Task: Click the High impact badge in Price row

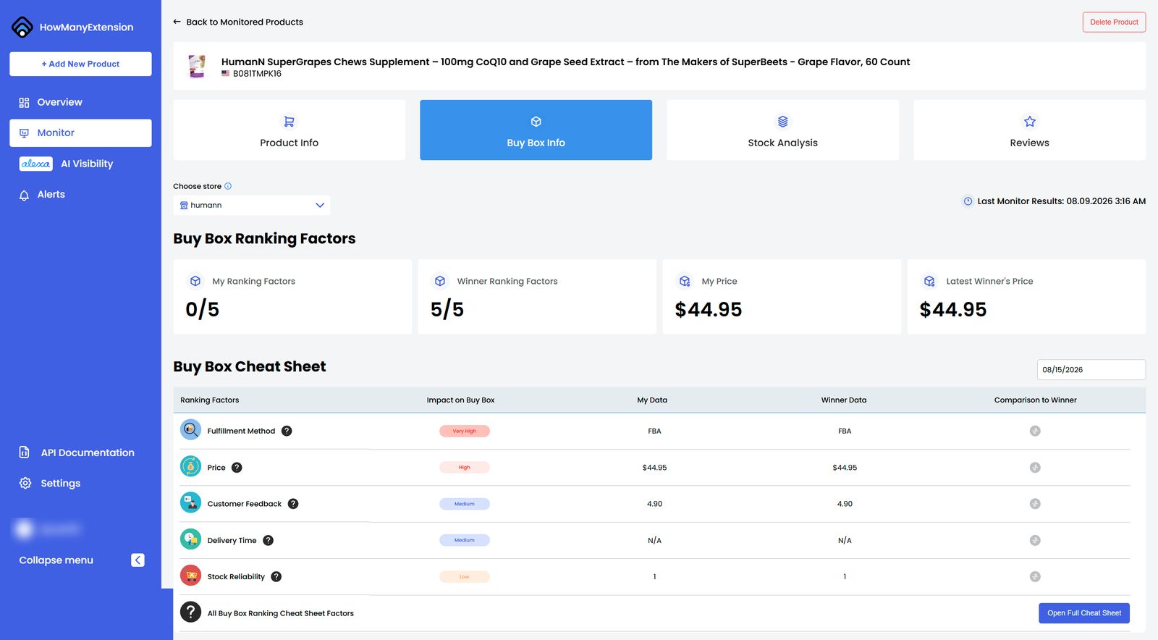Action: pyautogui.click(x=465, y=468)
